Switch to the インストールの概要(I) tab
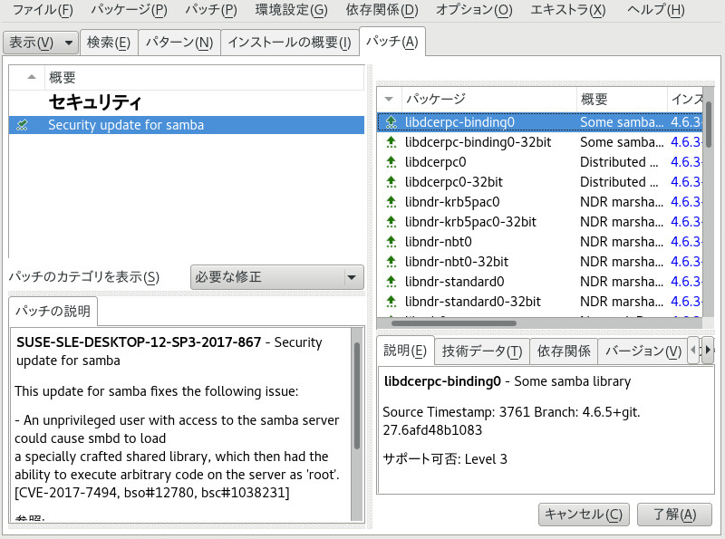Screen dimensions: 725x539 click(289, 43)
